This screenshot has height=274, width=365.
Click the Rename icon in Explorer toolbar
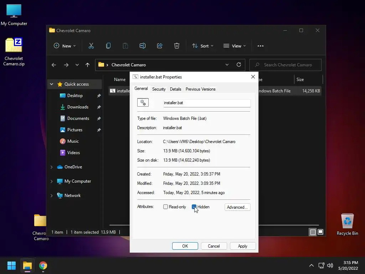pos(143,46)
